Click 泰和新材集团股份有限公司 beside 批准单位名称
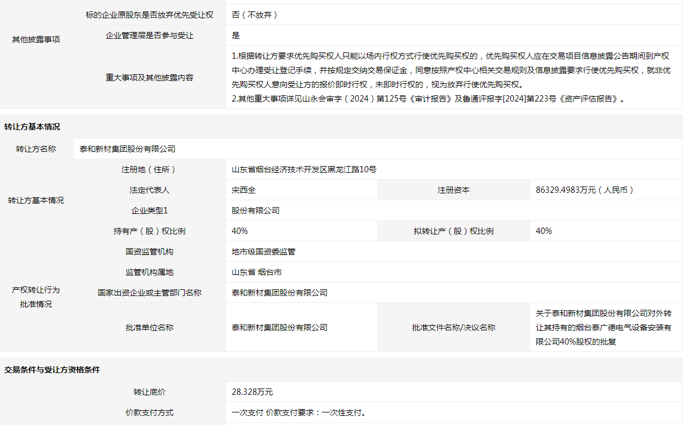Image resolution: width=687 pixels, height=425 pixels. coord(279,327)
